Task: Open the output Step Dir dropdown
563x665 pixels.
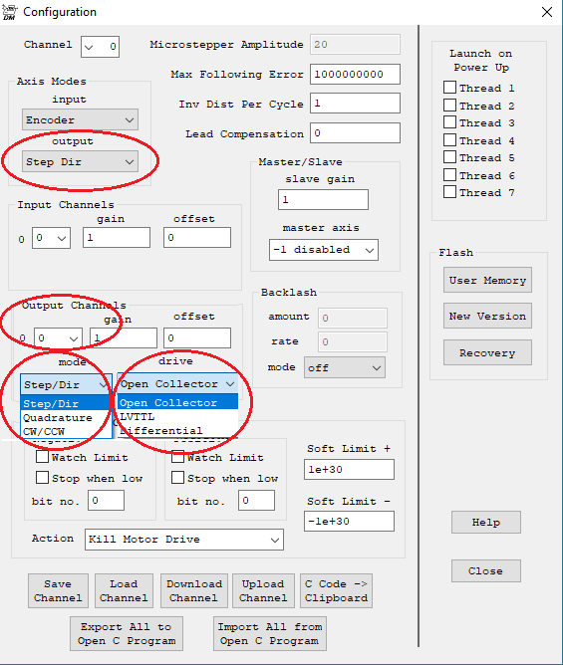Action: click(80, 161)
